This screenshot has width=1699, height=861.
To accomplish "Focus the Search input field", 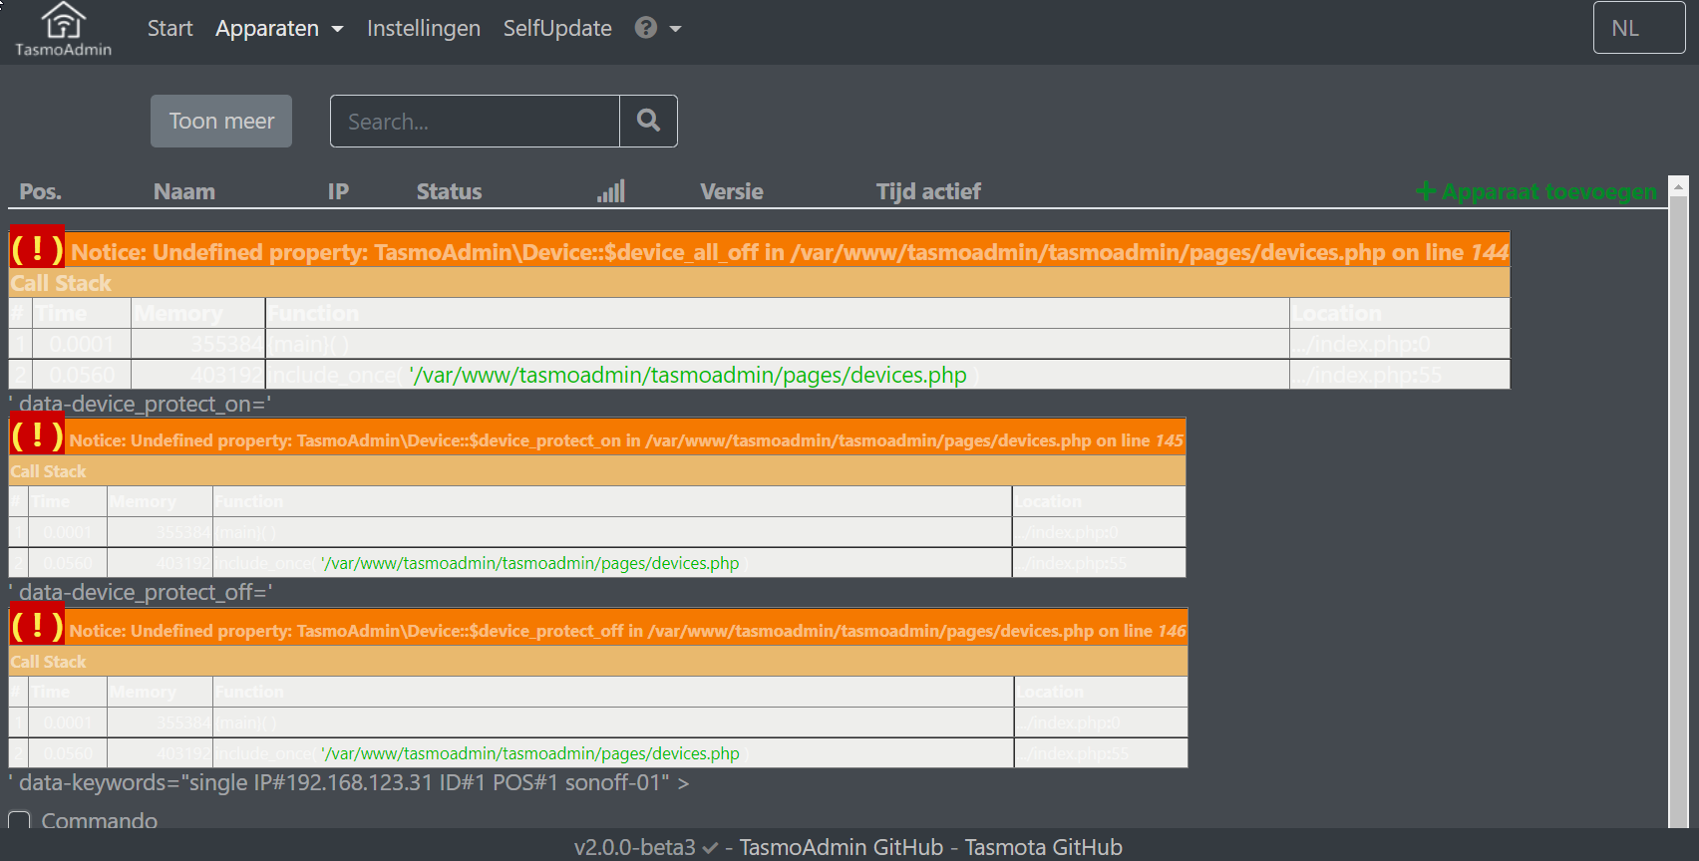I will tap(475, 122).
